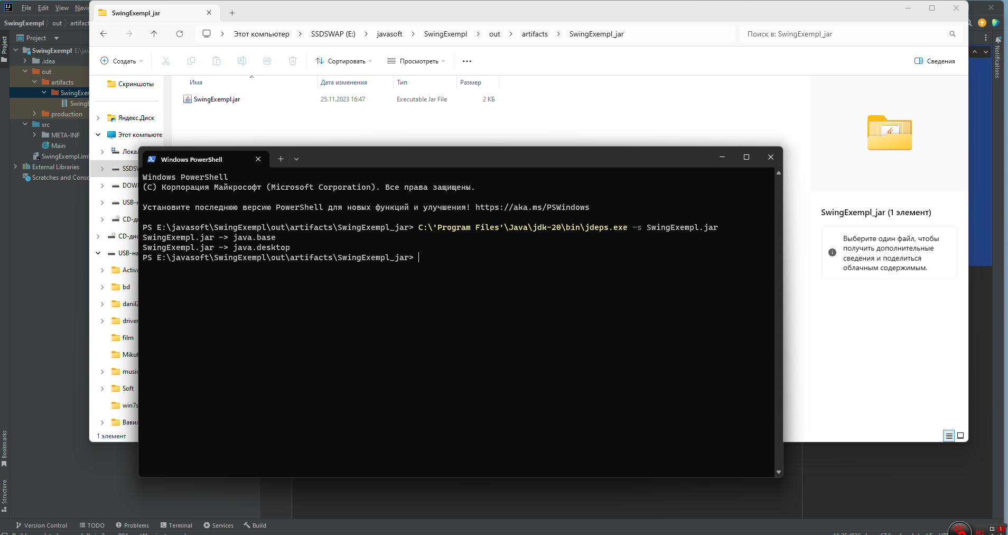The height and width of the screenshot is (535, 1008).
Task: Open IntelliJ Bookmarks tool window
Action: [x=4, y=448]
